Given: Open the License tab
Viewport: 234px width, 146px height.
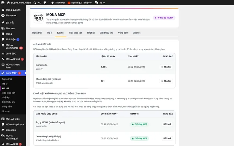Looking at the screenshot, I should pyautogui.click(x=136, y=33).
